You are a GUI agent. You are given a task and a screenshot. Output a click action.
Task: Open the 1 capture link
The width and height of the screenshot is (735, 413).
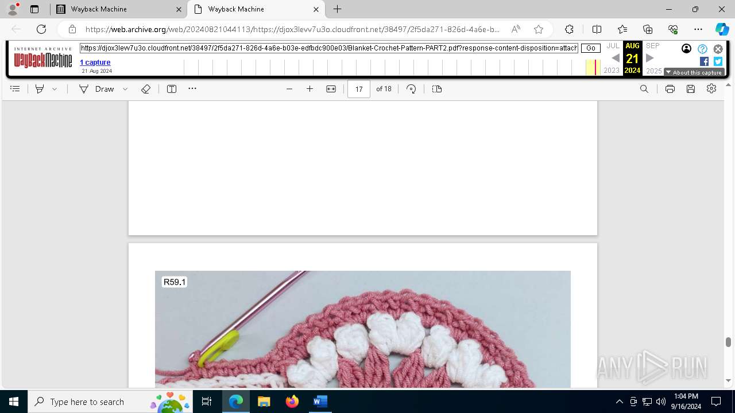(x=95, y=62)
